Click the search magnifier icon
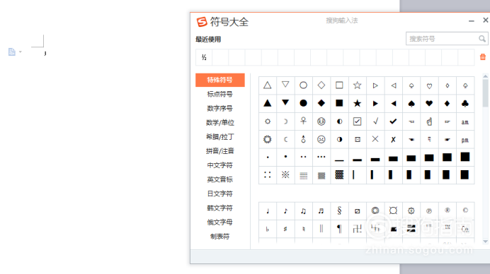490x274 pixels. pyautogui.click(x=482, y=39)
